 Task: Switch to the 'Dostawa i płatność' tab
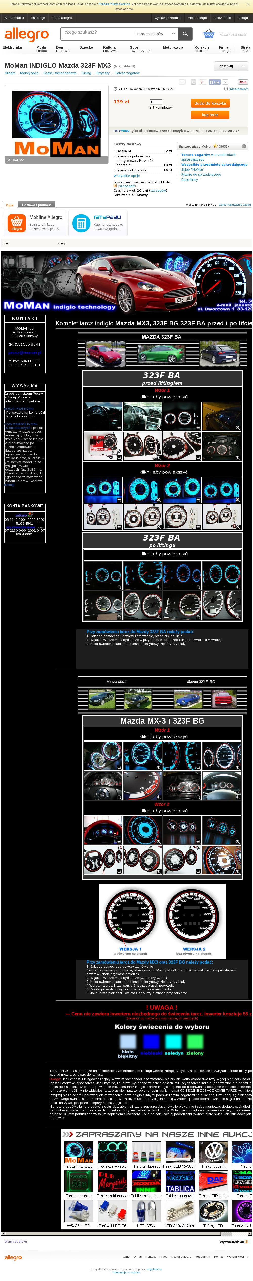point(36,205)
